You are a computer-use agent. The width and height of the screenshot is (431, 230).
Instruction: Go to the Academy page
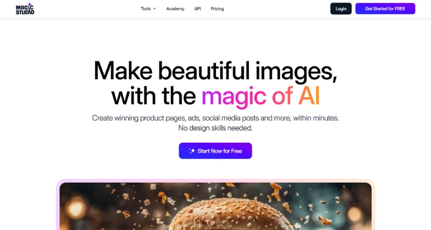[x=175, y=9]
